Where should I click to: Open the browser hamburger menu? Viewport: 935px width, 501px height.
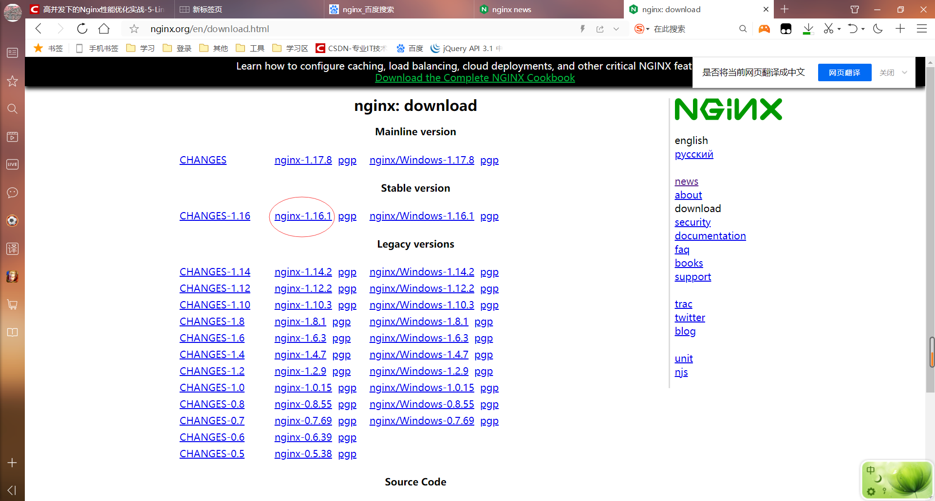(x=922, y=29)
